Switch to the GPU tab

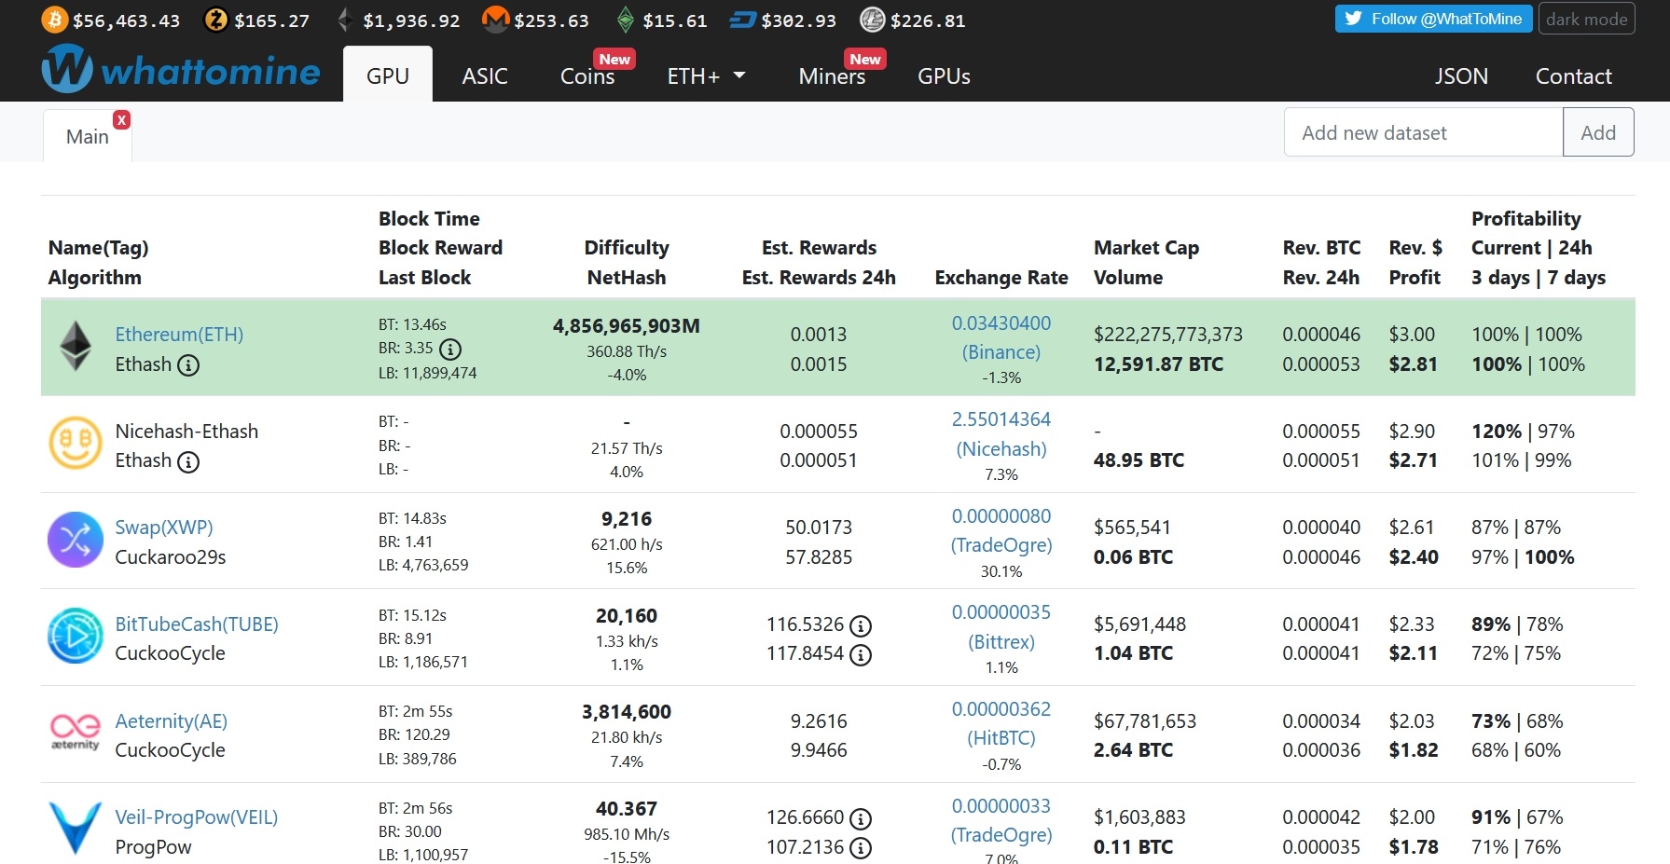(x=388, y=75)
